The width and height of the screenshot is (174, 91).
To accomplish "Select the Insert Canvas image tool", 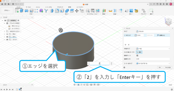I will tap(131, 11).
